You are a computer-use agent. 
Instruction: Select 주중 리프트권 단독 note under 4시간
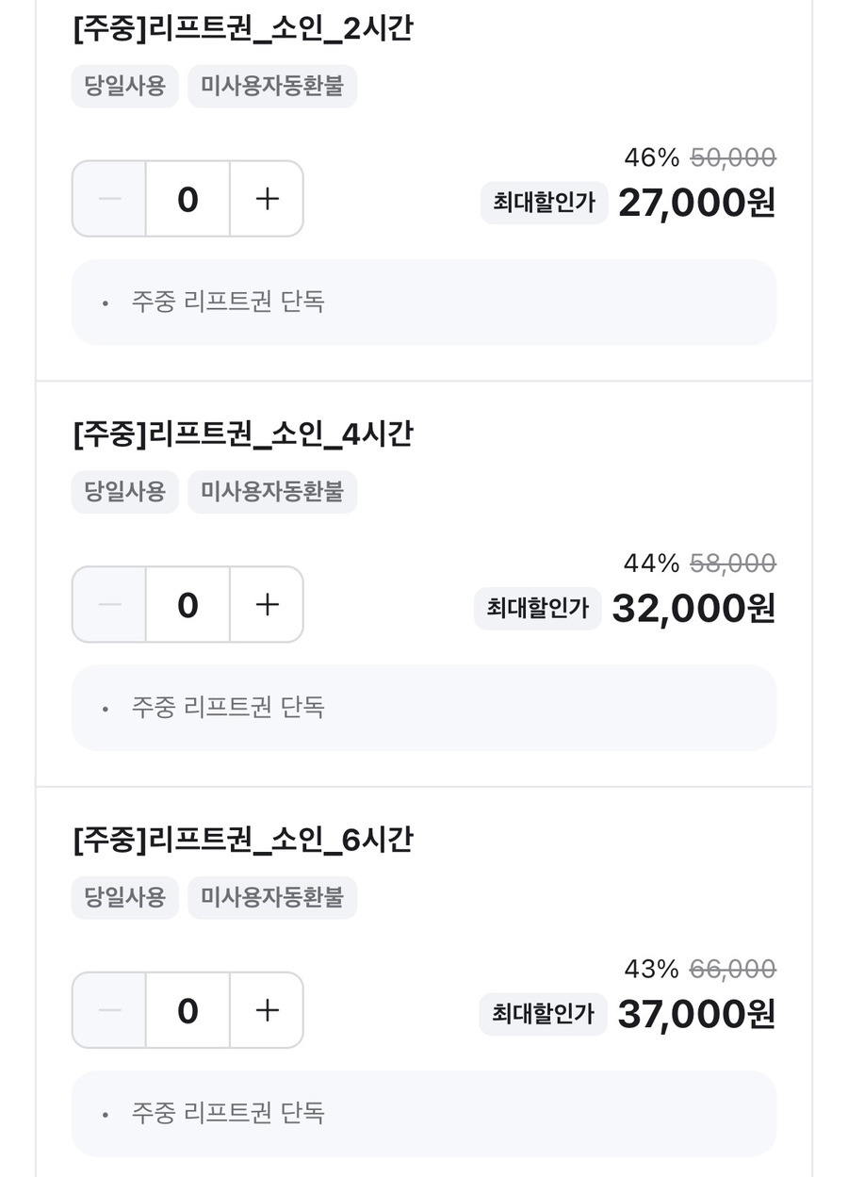click(x=228, y=708)
